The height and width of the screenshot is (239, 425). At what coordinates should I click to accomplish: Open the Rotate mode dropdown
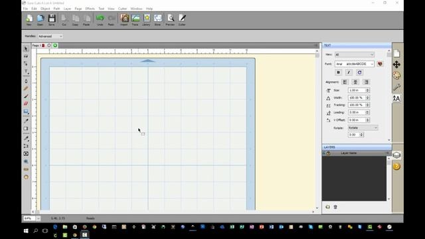[363, 127]
